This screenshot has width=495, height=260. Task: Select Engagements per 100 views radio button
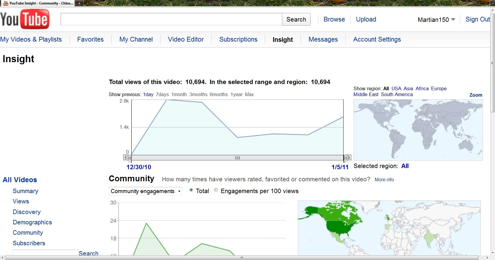(x=216, y=190)
